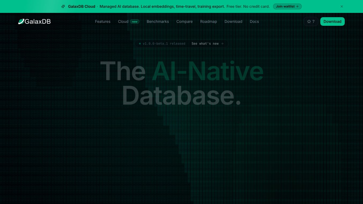Image resolution: width=363 pixels, height=204 pixels.
Task: Click the green Download button
Action: tap(332, 21)
